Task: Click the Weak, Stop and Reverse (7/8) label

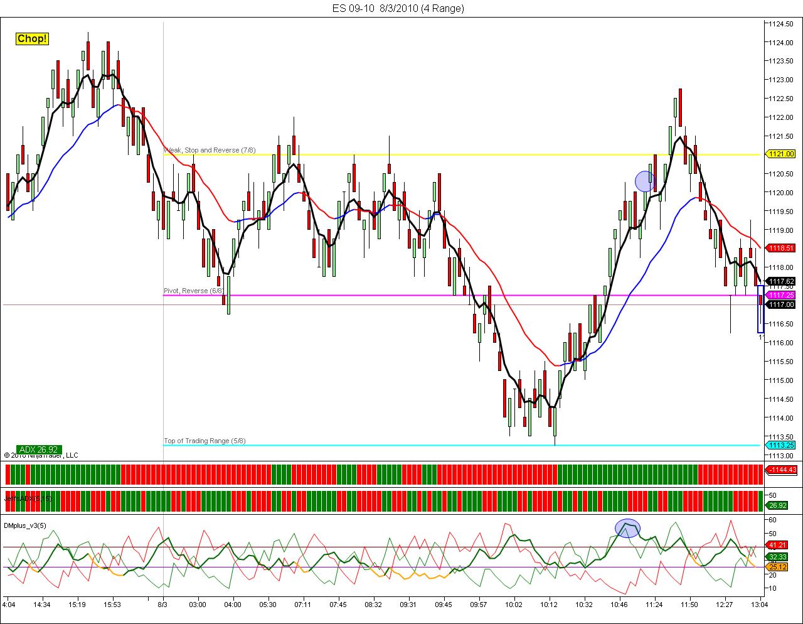Action: click(x=210, y=150)
